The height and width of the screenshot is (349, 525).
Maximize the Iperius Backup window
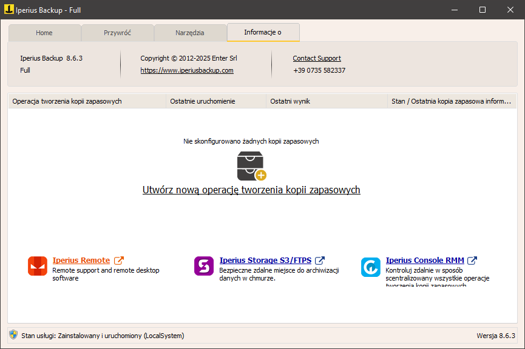pyautogui.click(x=483, y=10)
